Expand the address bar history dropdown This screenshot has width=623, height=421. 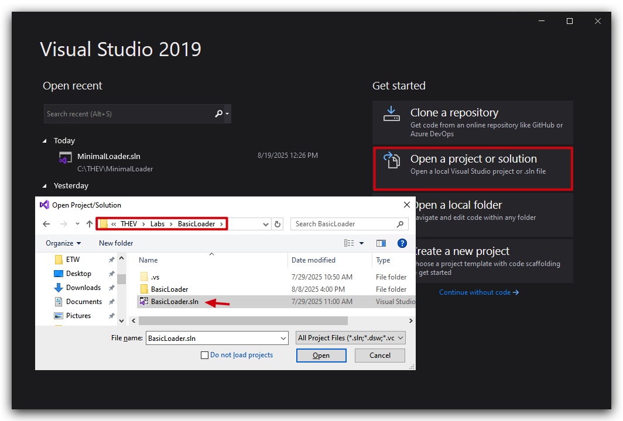coord(266,224)
